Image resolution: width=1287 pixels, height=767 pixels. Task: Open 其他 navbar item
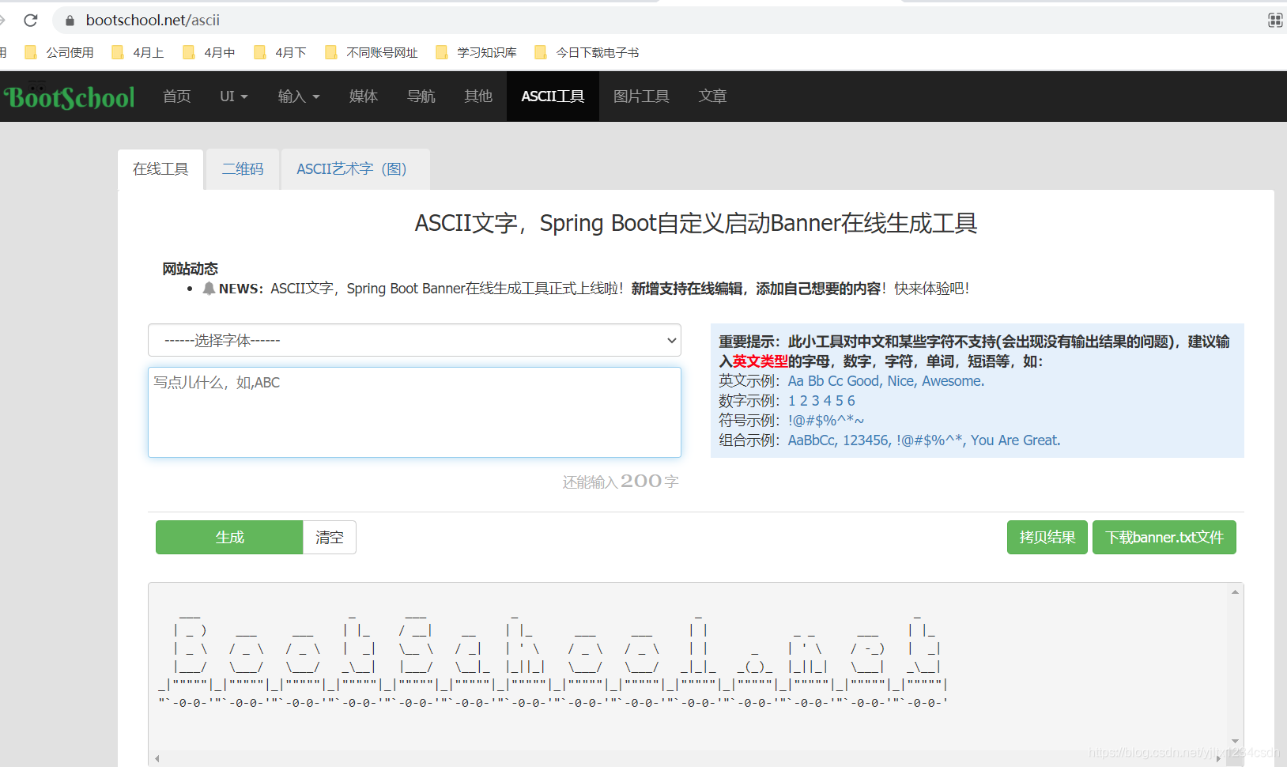(478, 96)
